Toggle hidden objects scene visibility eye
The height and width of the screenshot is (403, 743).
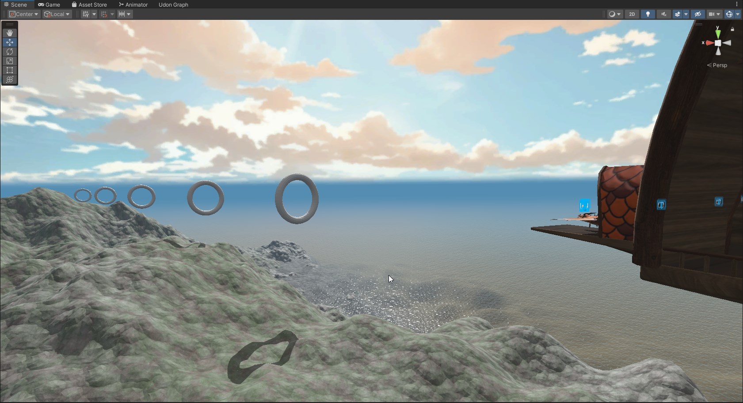pos(698,14)
